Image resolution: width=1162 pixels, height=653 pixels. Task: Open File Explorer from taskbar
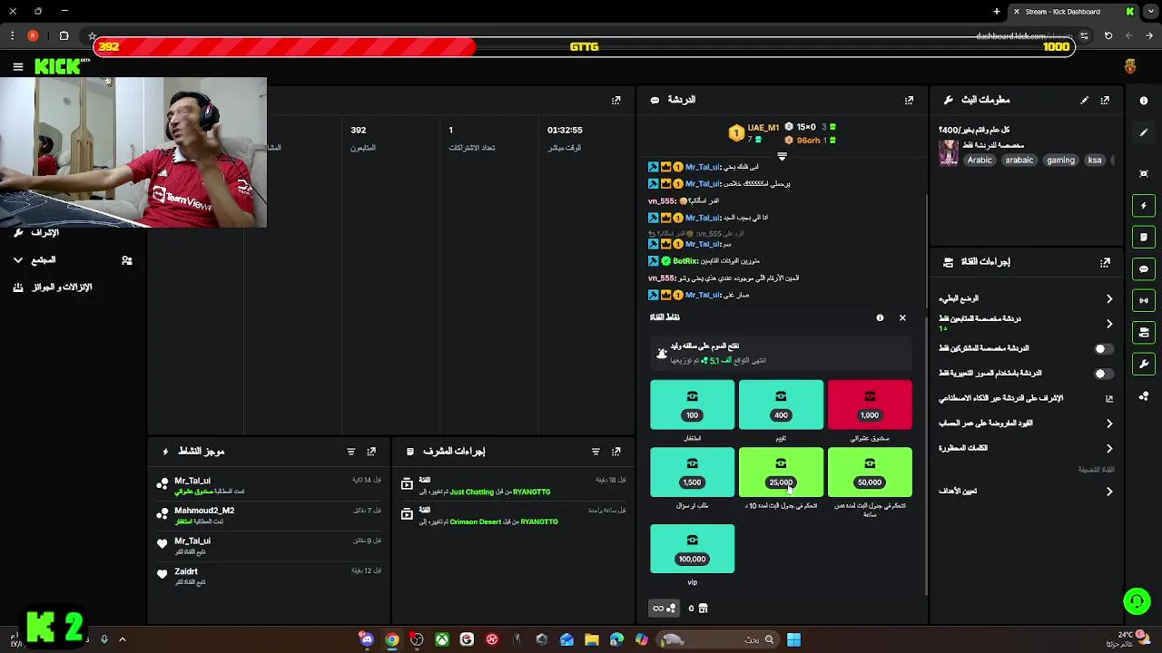coord(592,639)
